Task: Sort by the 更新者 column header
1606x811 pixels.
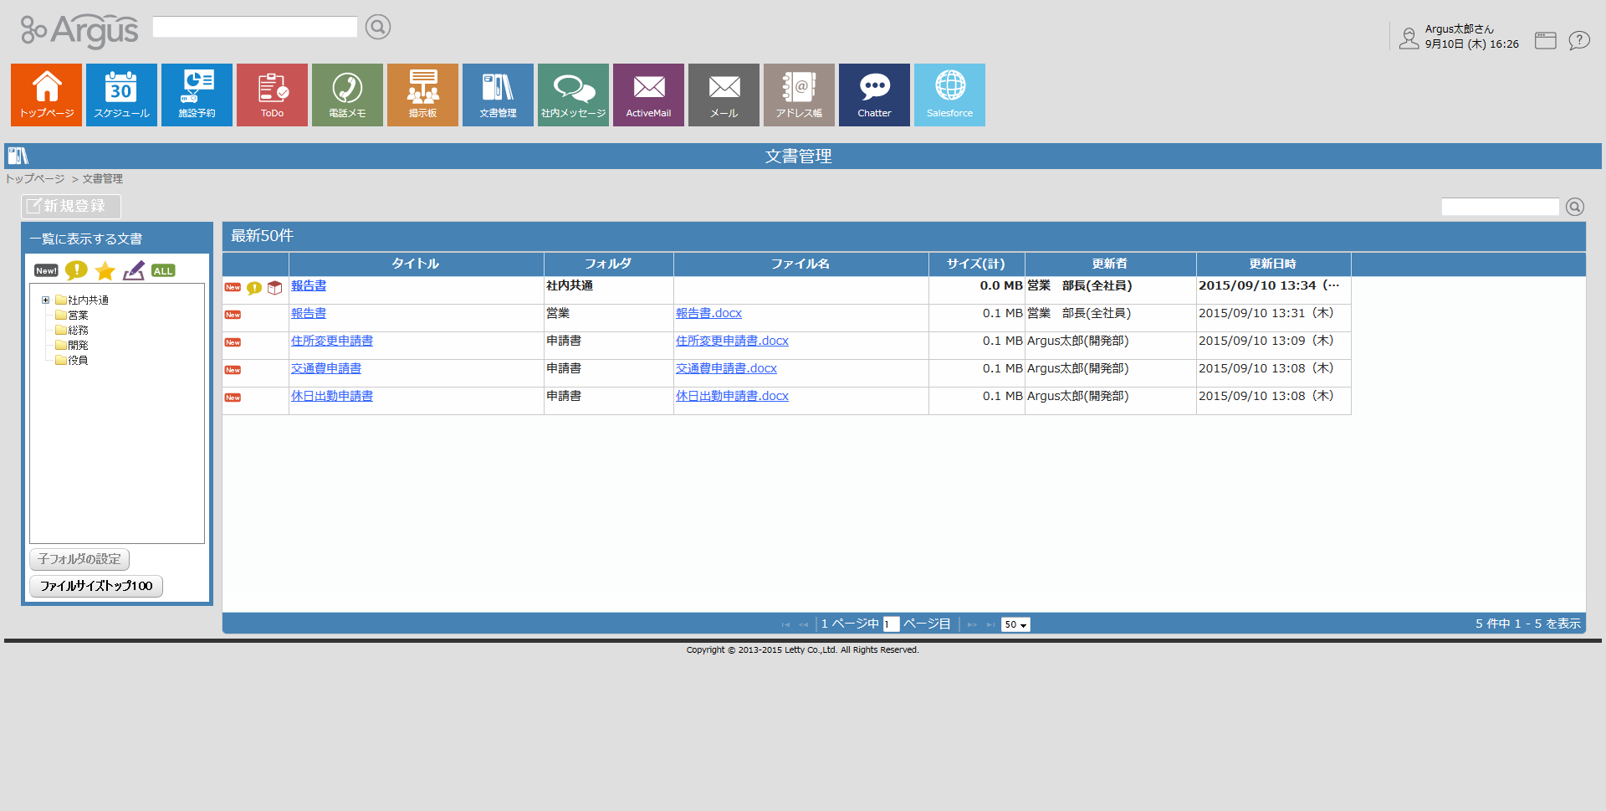Action: pos(1110,264)
